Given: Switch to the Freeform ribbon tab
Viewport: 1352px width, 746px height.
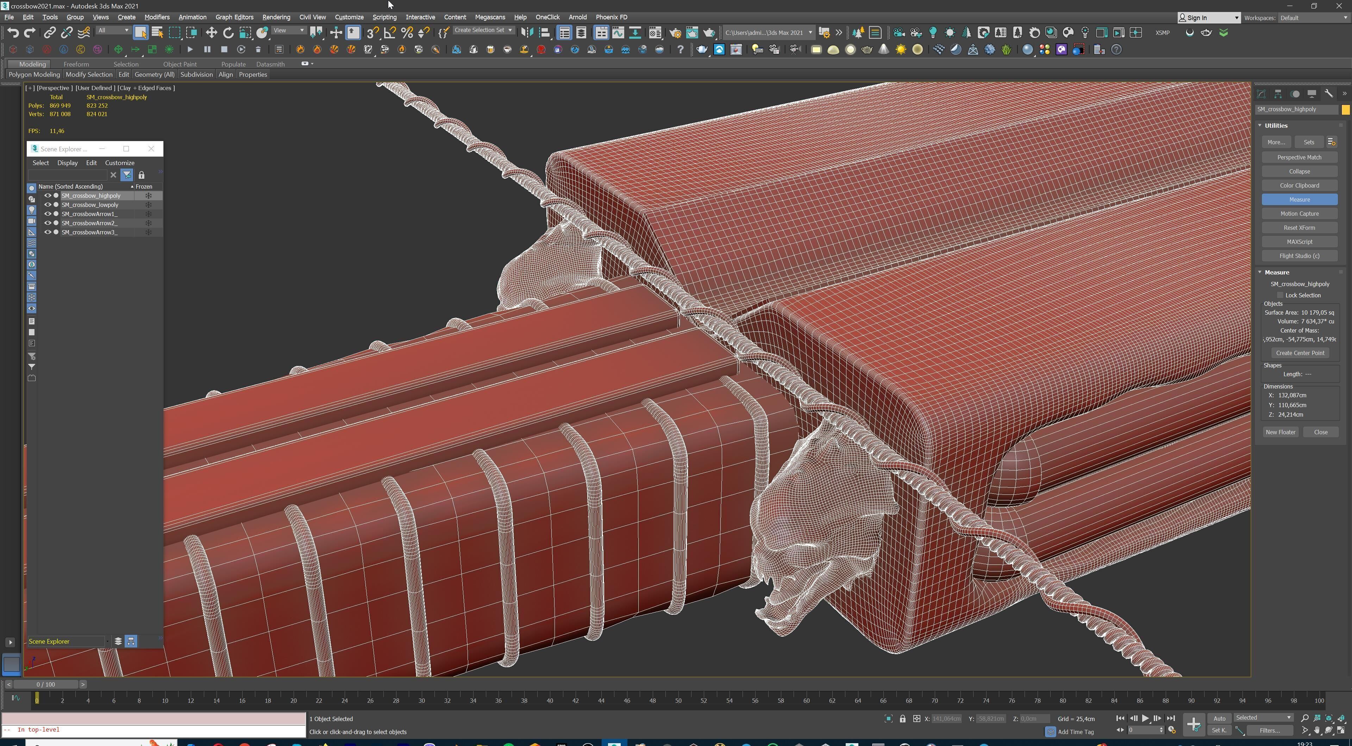Looking at the screenshot, I should 76,64.
